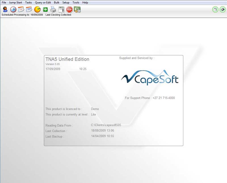This screenshot has width=227, height=183.
Task: Open the Jump Start menu
Action: tap(15, 3)
